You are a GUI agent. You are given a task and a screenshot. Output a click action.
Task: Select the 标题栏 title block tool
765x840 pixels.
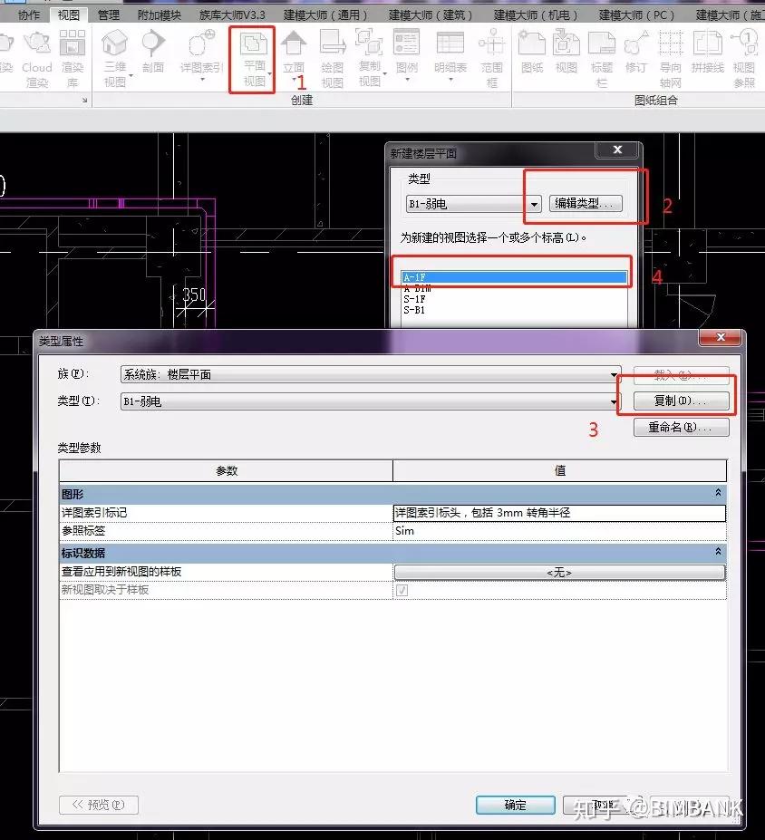(x=602, y=58)
